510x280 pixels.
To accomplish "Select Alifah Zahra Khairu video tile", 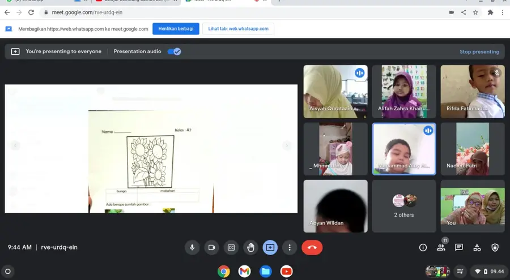I will pyautogui.click(x=404, y=92).
